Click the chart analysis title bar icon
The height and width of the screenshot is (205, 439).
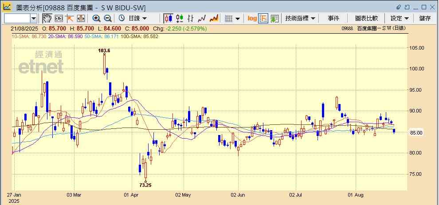[x=7, y=7]
